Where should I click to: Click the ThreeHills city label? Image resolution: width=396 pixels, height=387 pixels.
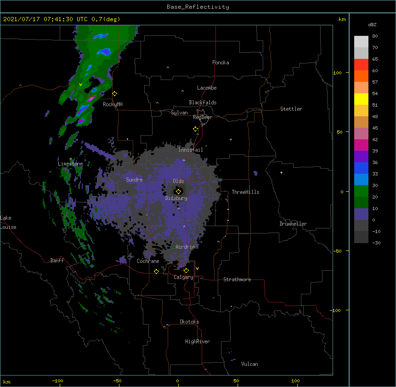pyautogui.click(x=245, y=192)
